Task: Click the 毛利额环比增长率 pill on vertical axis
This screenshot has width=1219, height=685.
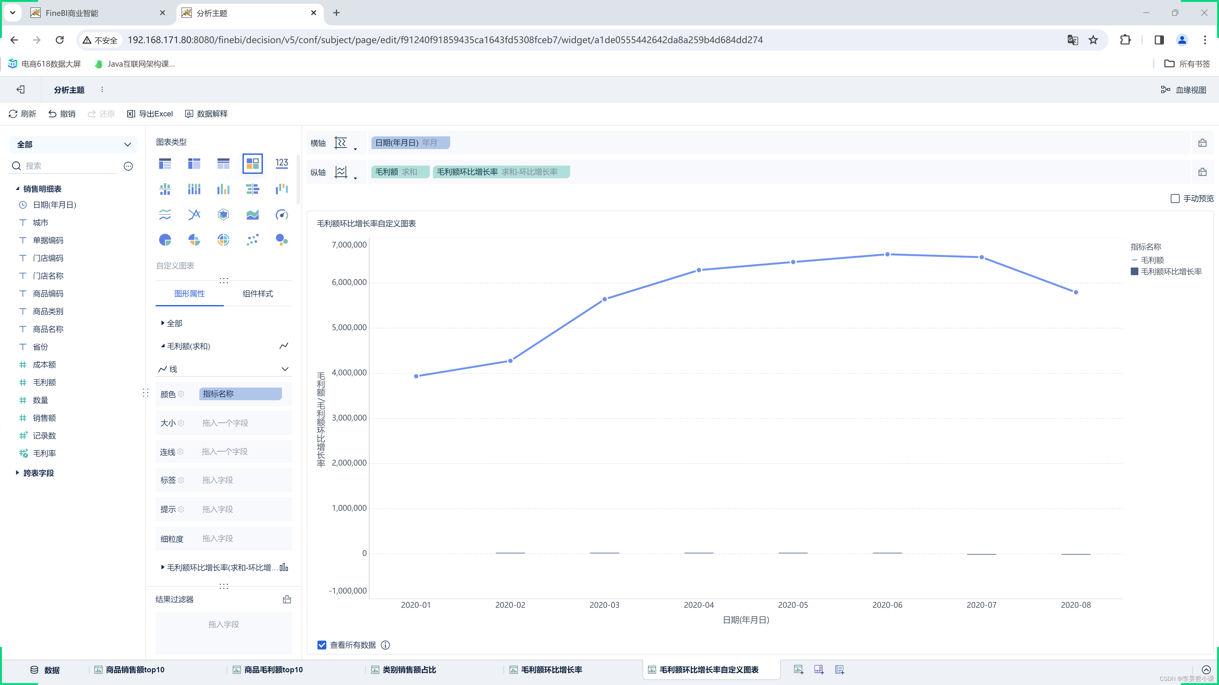Action: [x=501, y=172]
